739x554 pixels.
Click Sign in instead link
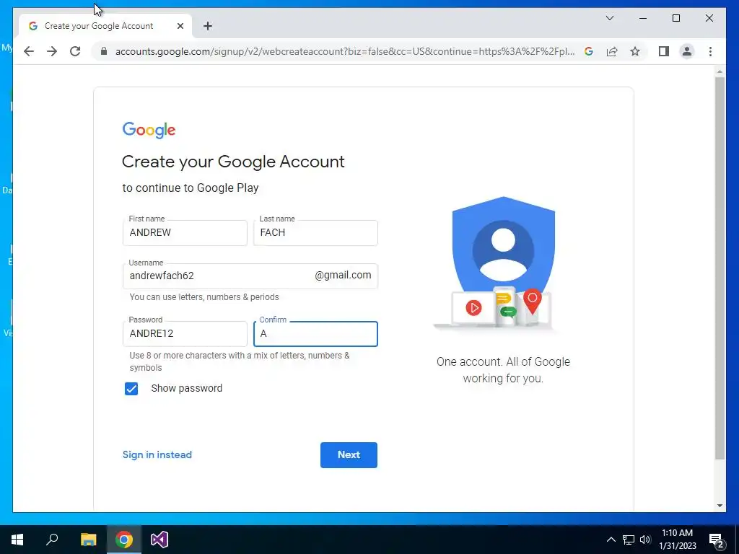click(157, 454)
